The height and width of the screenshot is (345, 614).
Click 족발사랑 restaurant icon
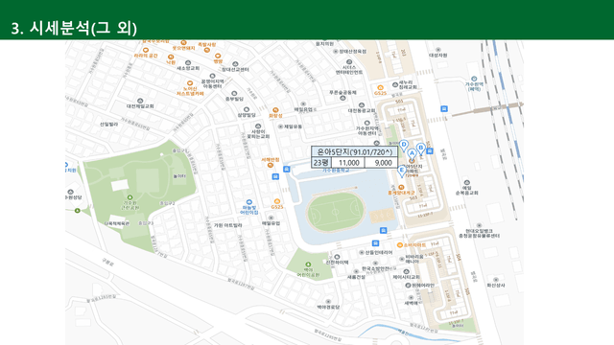pyautogui.click(x=207, y=50)
